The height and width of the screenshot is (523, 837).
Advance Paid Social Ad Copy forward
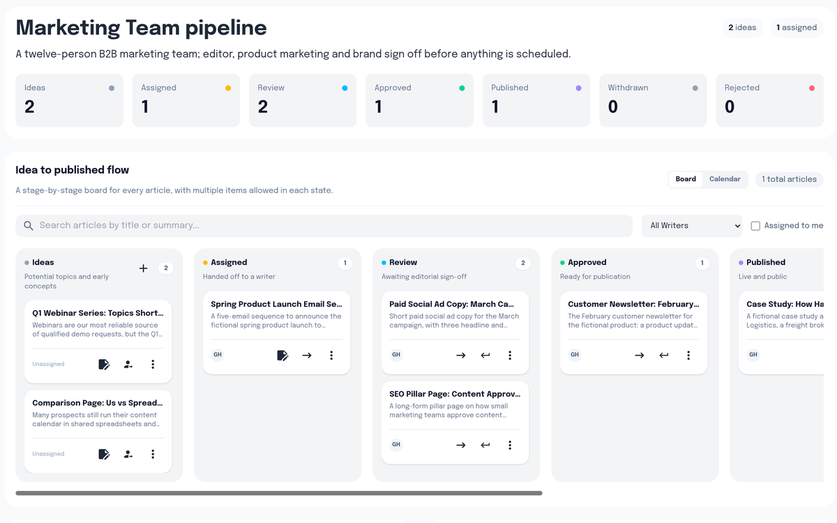[x=461, y=355]
